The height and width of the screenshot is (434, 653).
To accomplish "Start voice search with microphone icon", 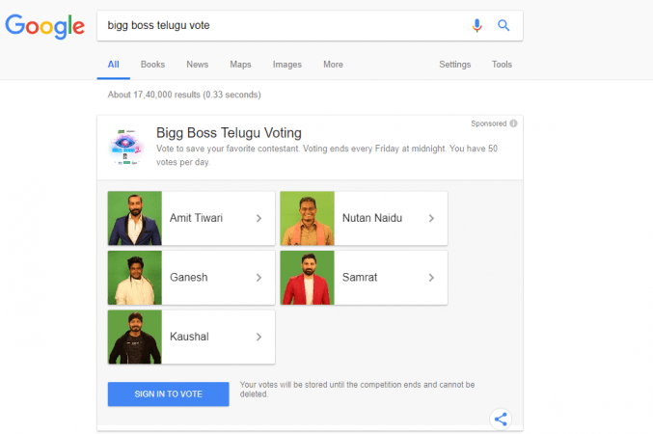I will 476,26.
